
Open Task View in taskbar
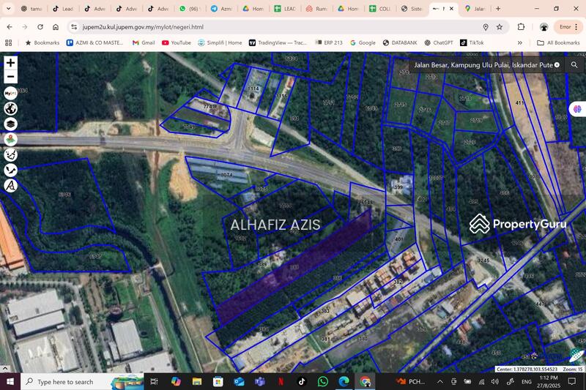pyautogui.click(x=154, y=381)
